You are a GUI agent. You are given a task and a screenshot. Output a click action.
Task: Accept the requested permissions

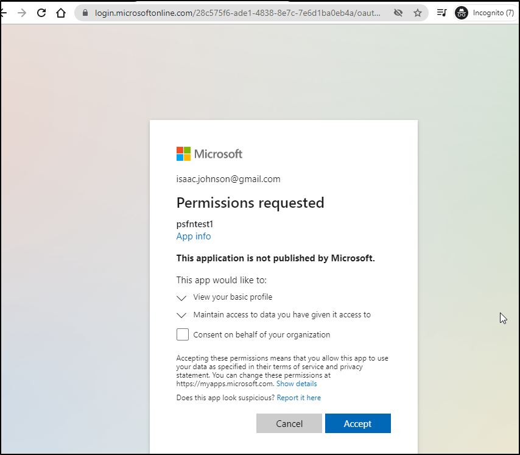pos(358,423)
